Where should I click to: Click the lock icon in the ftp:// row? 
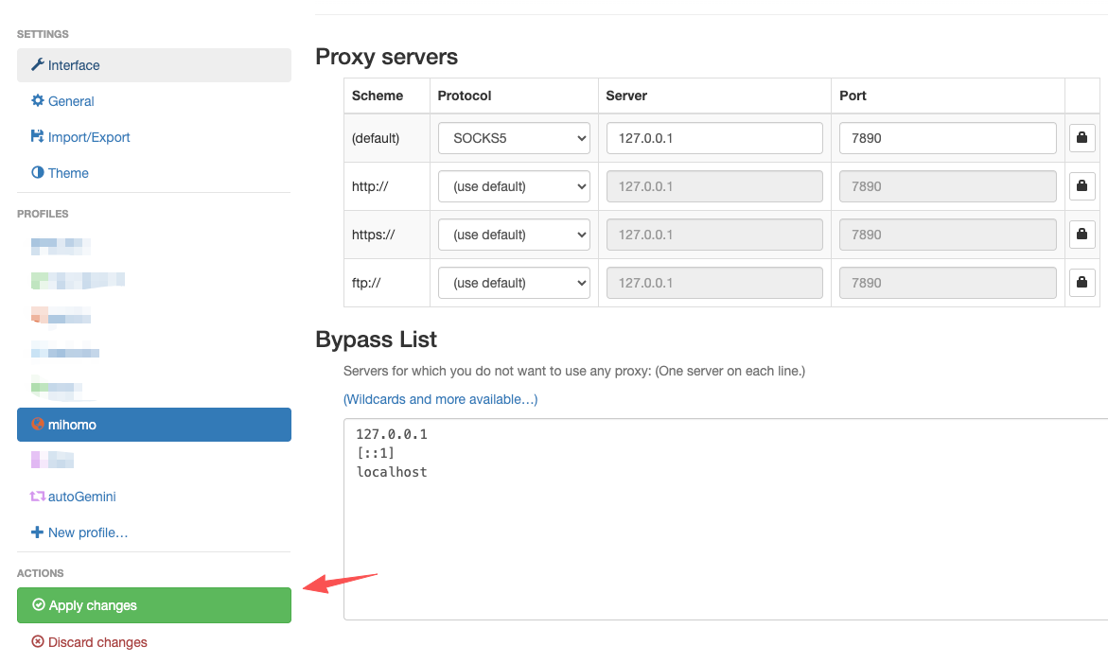(1082, 283)
